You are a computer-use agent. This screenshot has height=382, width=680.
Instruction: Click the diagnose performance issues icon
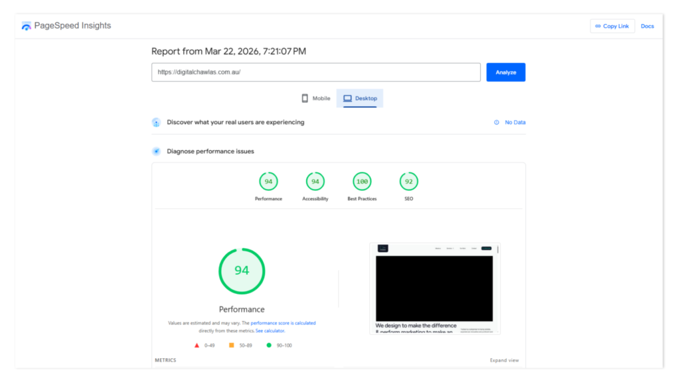(x=156, y=151)
